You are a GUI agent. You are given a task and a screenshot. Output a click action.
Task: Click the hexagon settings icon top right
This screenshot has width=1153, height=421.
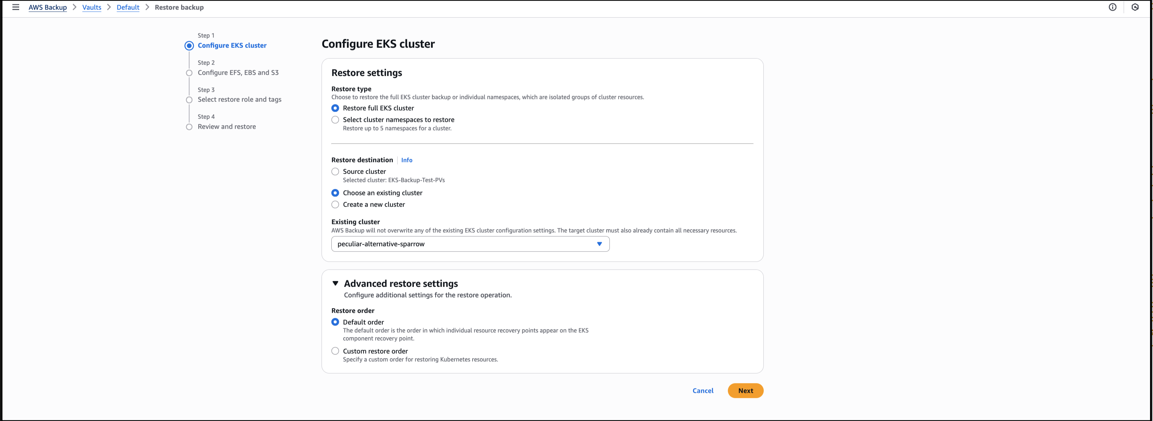tap(1135, 7)
